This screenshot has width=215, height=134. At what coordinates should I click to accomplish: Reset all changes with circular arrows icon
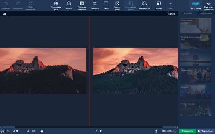tap(30, 4)
